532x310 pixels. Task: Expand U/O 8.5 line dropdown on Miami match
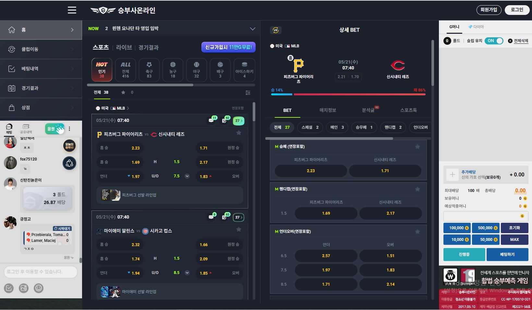(187, 273)
